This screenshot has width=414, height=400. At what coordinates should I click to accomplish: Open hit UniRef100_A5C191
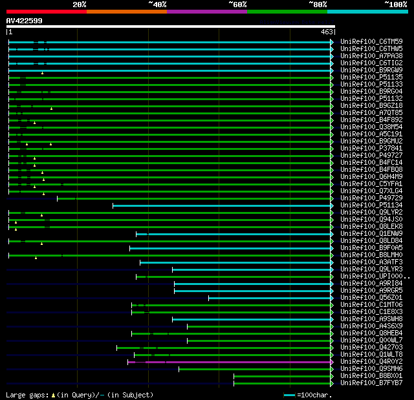coord(371,134)
